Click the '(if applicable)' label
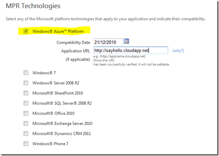The image size is (219, 156). pyautogui.click(x=78, y=59)
